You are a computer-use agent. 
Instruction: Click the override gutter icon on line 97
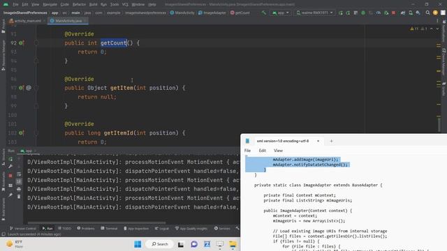pyautogui.click(x=22, y=88)
